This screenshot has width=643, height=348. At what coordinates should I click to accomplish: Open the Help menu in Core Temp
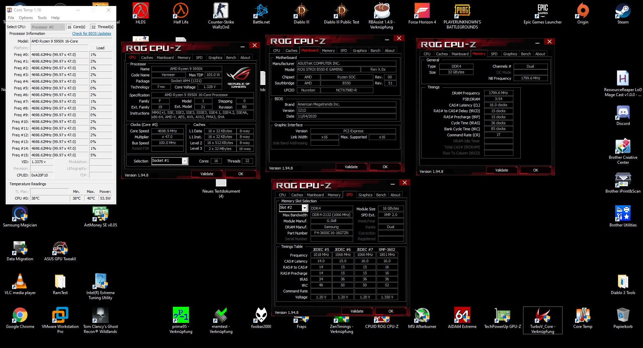pyautogui.click(x=56, y=18)
